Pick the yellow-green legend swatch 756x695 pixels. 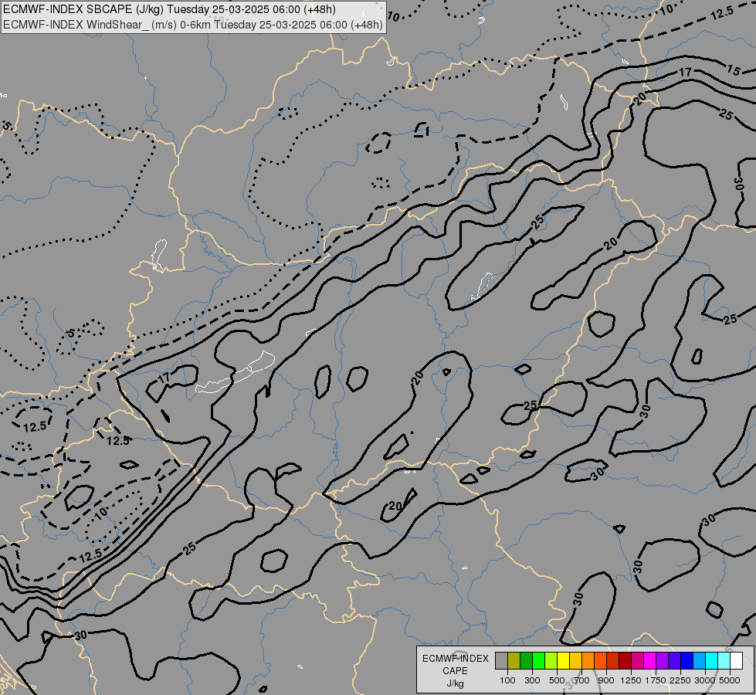pyautogui.click(x=551, y=660)
